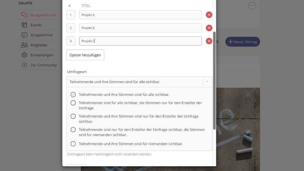This screenshot has width=304, height=171.
Task: Collapse the Umfrageart dropdown arrow
Action: (207, 82)
